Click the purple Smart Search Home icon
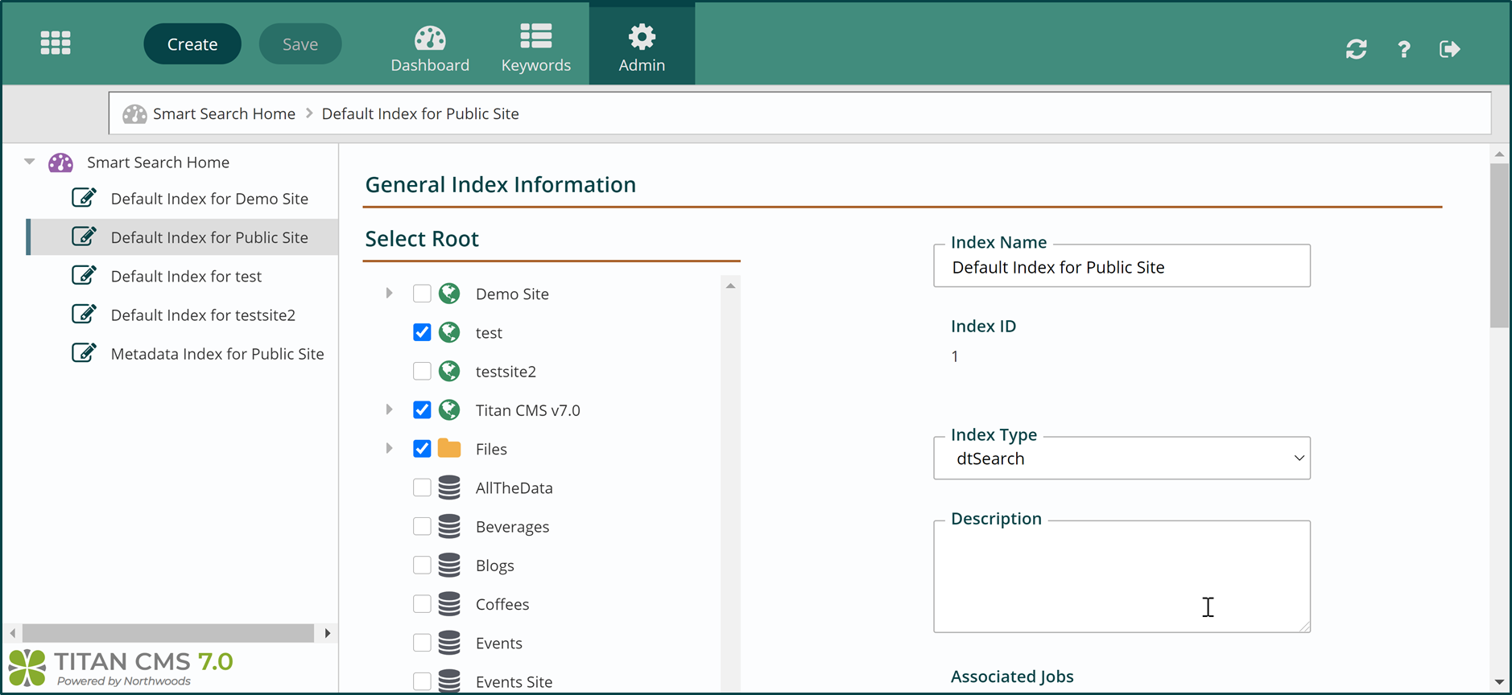Image resolution: width=1512 pixels, height=695 pixels. point(60,162)
